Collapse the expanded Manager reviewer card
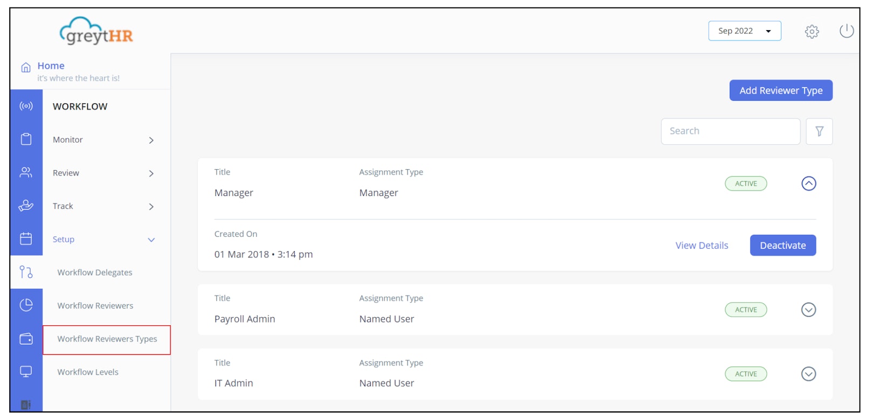Image resolution: width=872 pixels, height=419 pixels. point(808,183)
